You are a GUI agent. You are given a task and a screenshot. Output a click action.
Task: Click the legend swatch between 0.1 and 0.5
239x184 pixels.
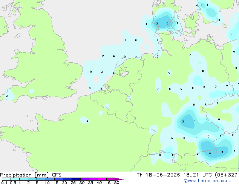[6, 179]
